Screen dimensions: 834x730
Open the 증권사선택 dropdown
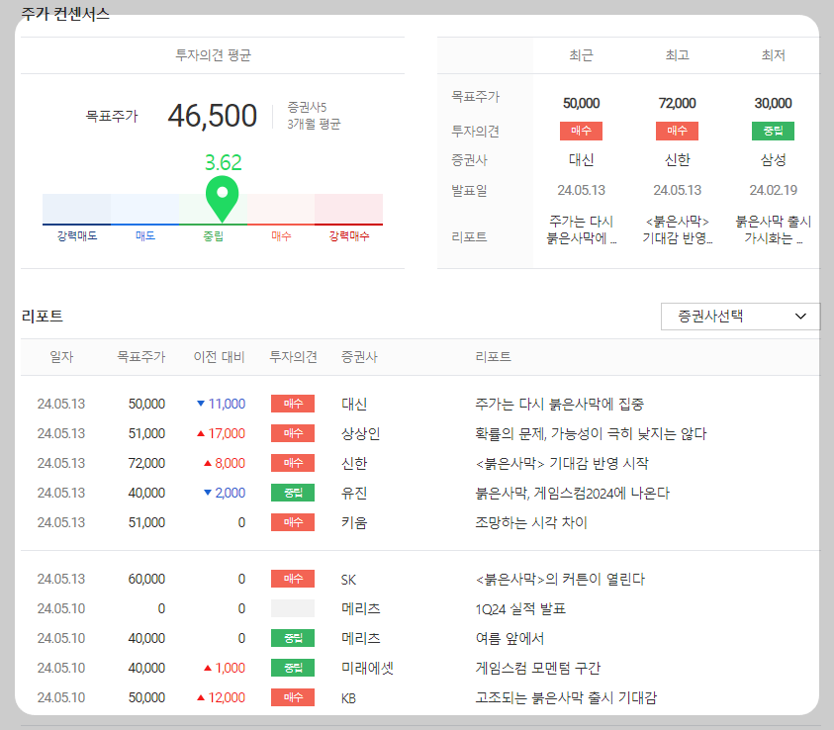tap(740, 317)
